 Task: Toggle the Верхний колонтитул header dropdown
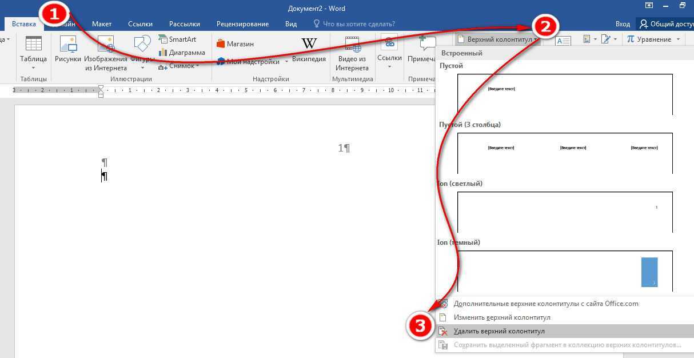[x=497, y=39]
